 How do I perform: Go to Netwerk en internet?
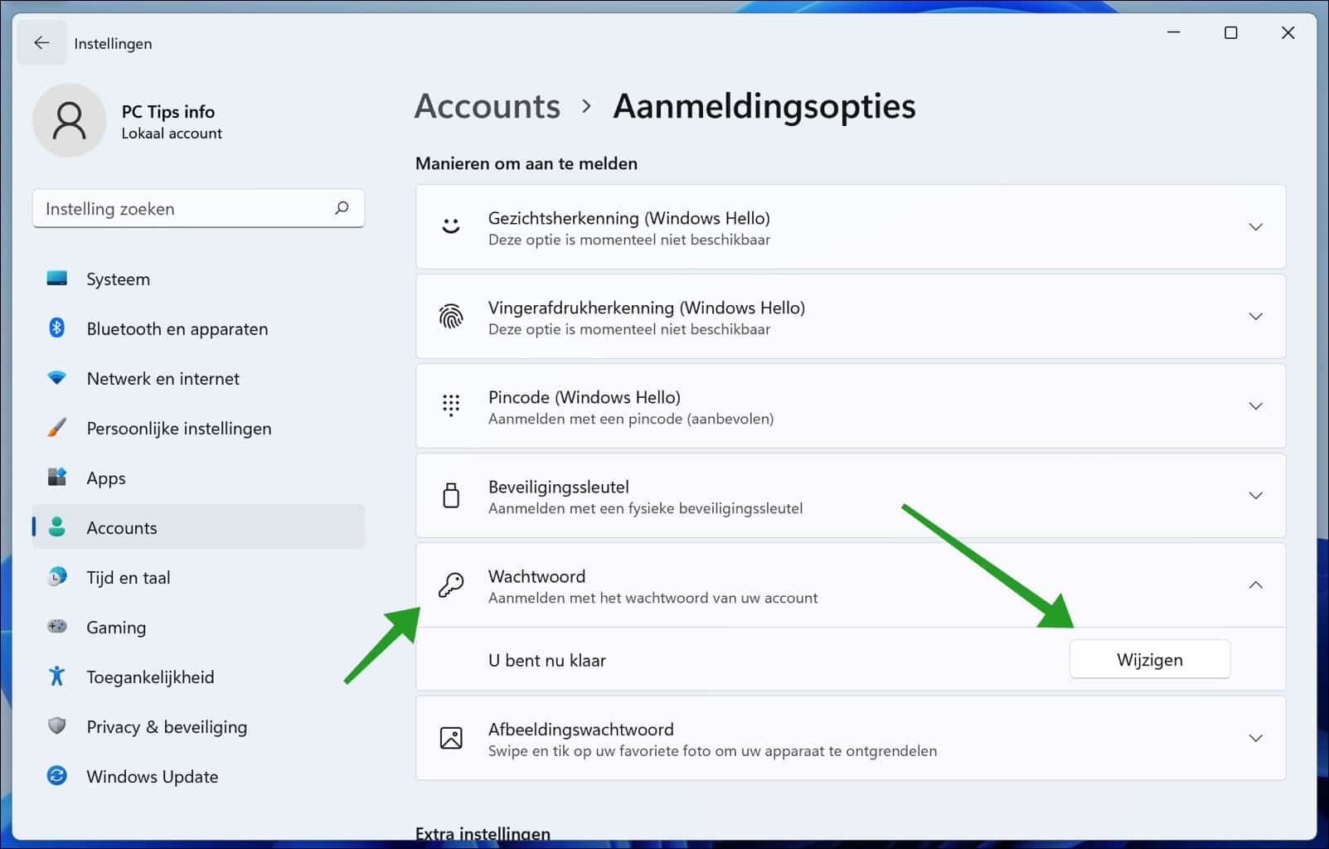(x=198, y=378)
